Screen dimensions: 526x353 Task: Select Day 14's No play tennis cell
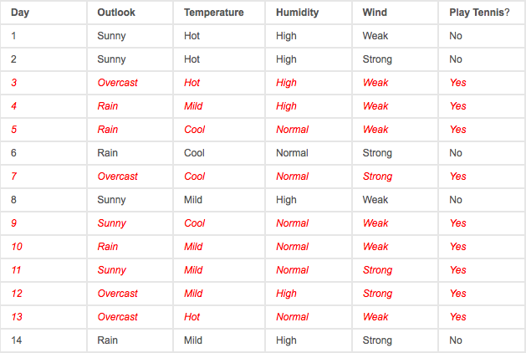(482, 340)
